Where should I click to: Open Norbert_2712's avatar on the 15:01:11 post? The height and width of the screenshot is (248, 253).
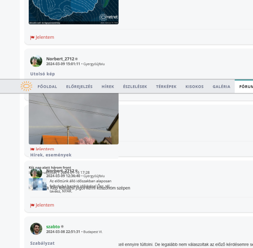point(36,61)
